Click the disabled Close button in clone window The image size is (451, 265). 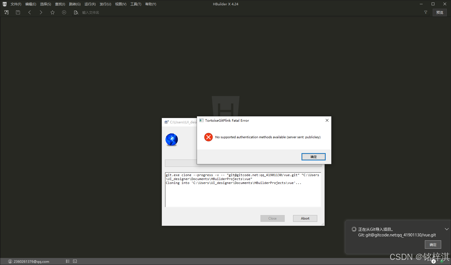pyautogui.click(x=273, y=218)
